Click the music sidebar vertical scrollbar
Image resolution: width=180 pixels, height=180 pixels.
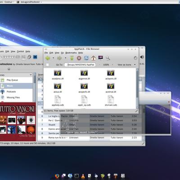click(35, 87)
